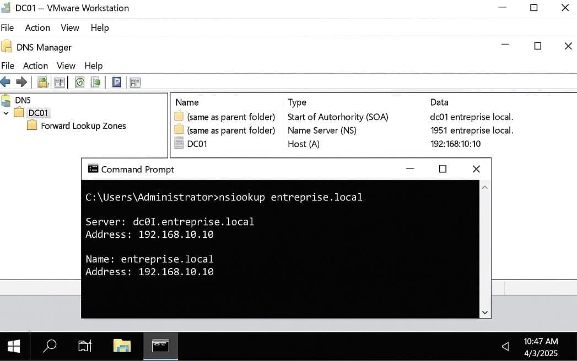Select the DN5 root node in the tree
The width and height of the screenshot is (577, 361).
[22, 100]
